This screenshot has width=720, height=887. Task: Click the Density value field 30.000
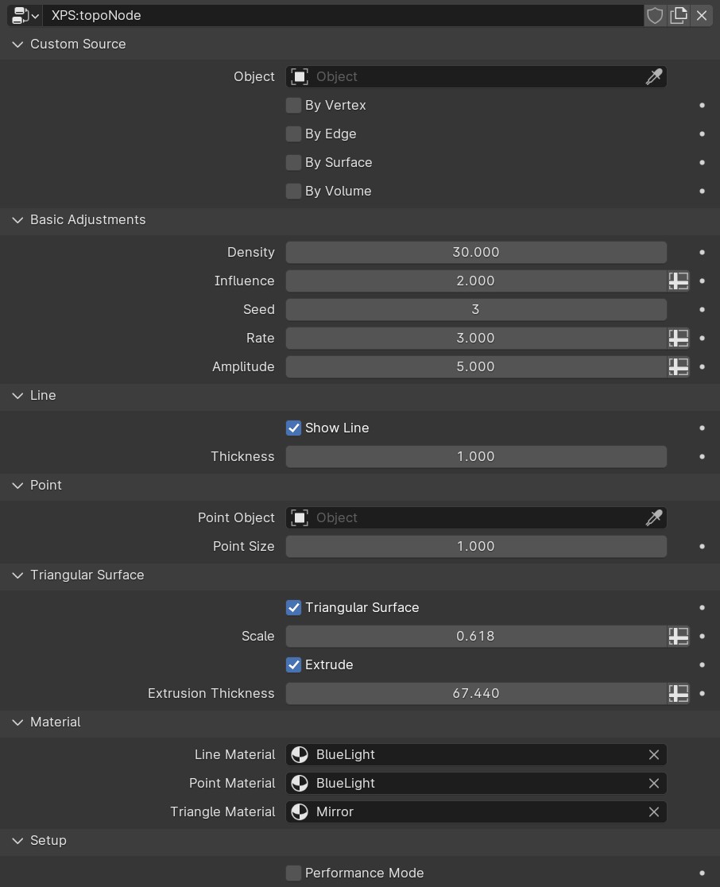point(476,252)
